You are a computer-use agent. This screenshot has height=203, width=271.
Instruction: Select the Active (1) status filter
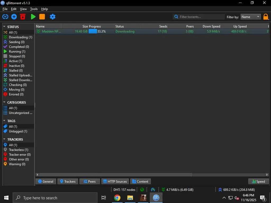18,61
